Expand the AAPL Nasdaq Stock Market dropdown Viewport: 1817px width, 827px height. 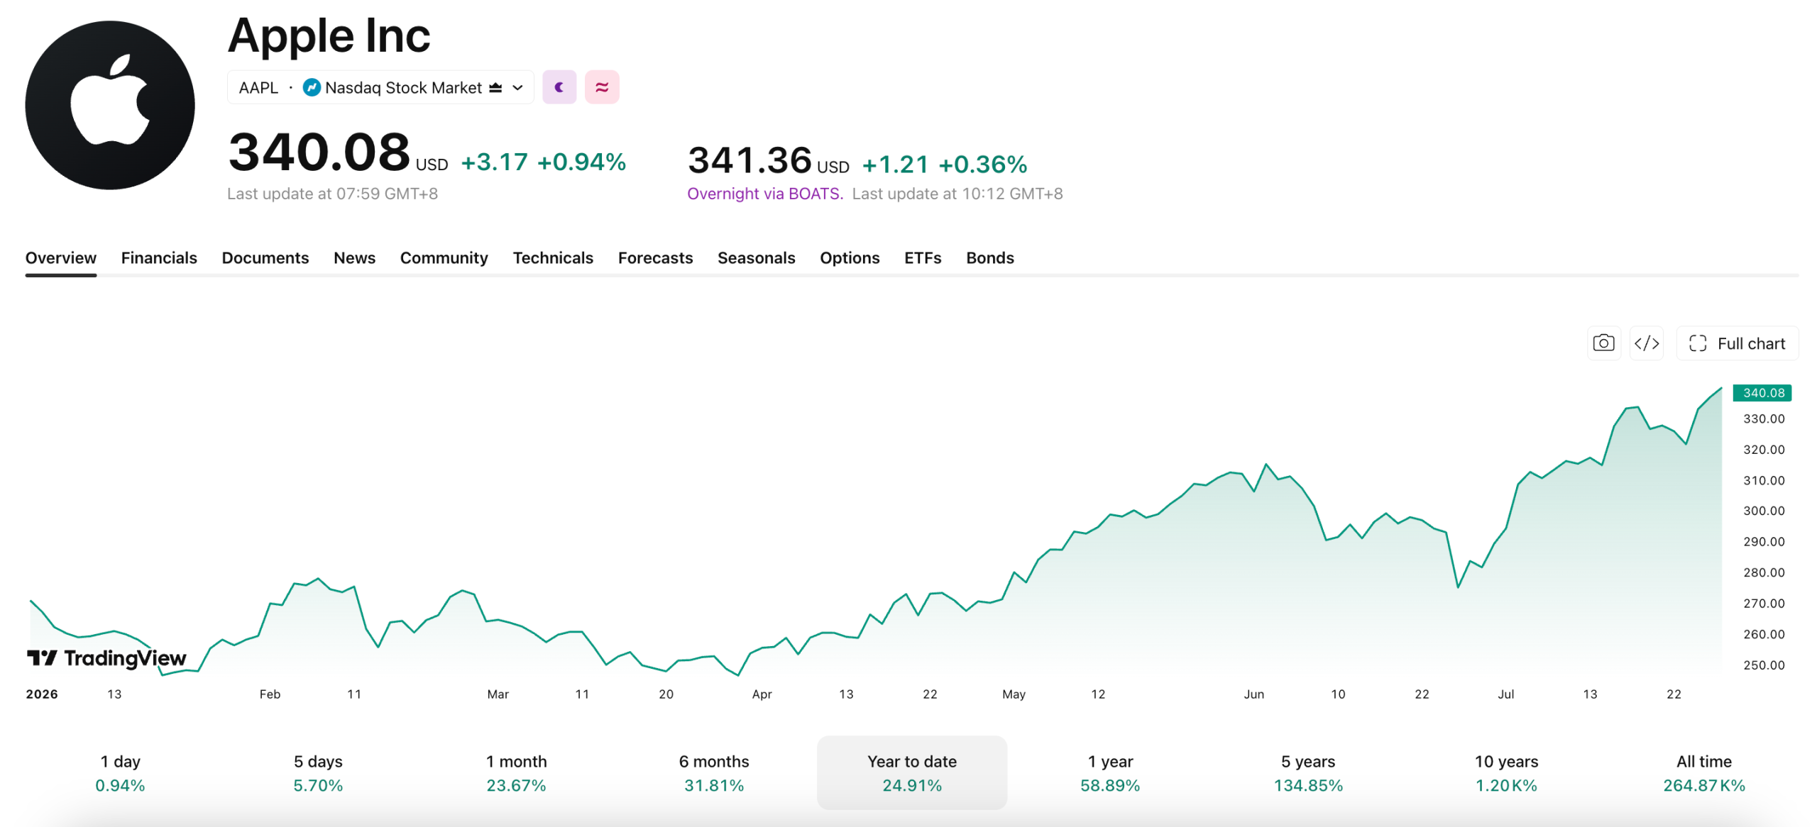380,87
